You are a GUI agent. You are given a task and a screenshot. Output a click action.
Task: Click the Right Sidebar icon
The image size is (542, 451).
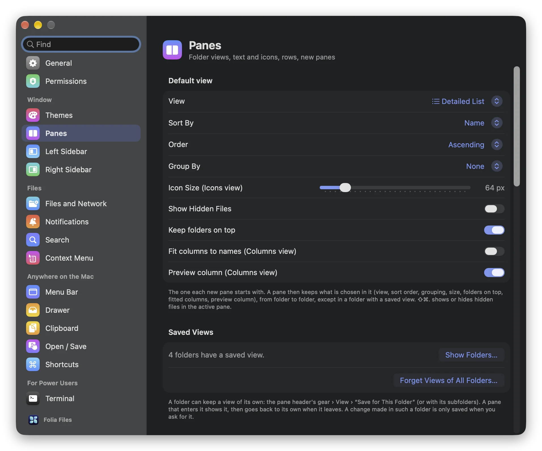(x=33, y=169)
